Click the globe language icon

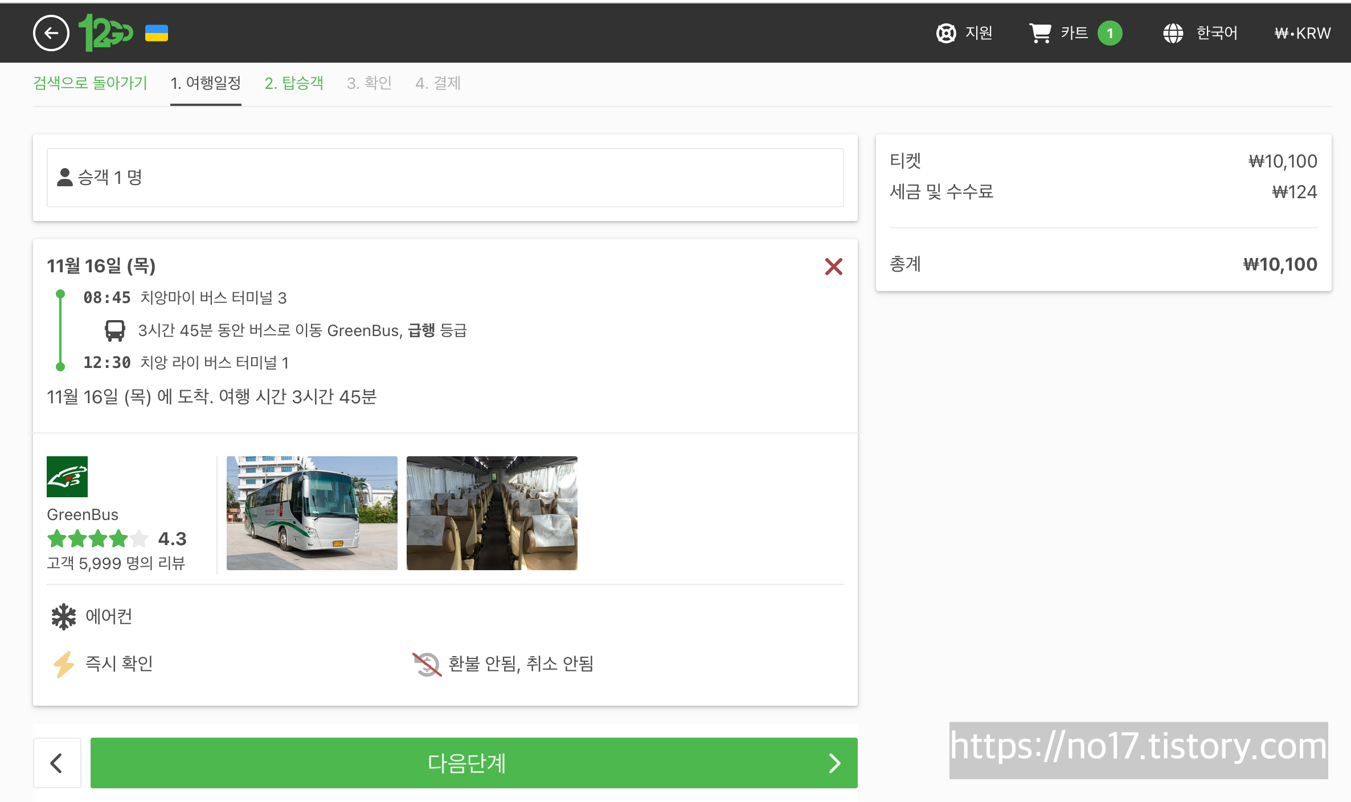[x=1173, y=33]
